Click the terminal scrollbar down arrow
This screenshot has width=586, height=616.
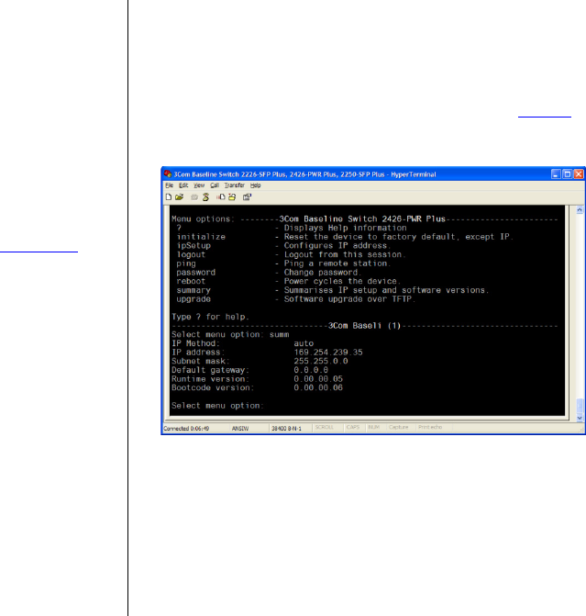click(580, 418)
